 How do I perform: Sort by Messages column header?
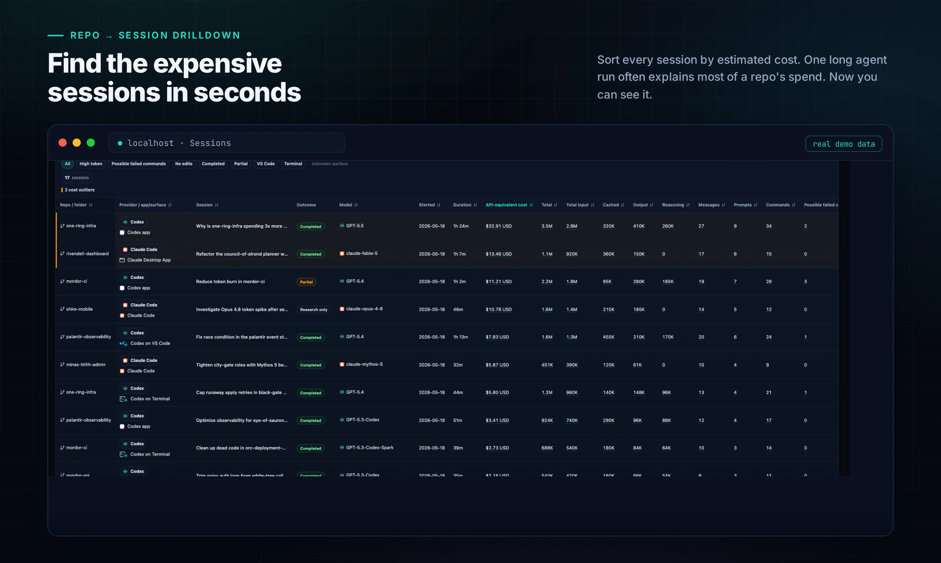tap(711, 205)
